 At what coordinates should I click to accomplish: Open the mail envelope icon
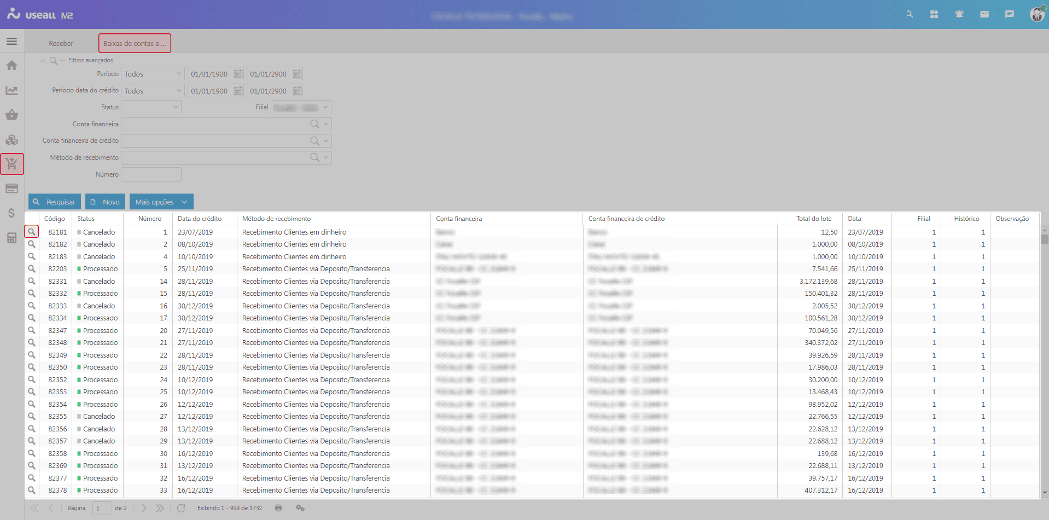[984, 14]
